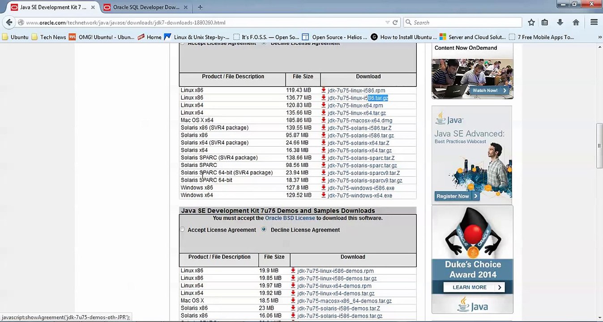Bookmark this page with the star icon
This screenshot has width=603, height=322.
pyautogui.click(x=531, y=22)
